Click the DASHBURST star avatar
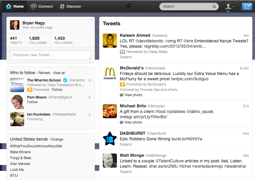Image resolution: width=255 pixels, height=180 pixels. click(x=110, y=139)
